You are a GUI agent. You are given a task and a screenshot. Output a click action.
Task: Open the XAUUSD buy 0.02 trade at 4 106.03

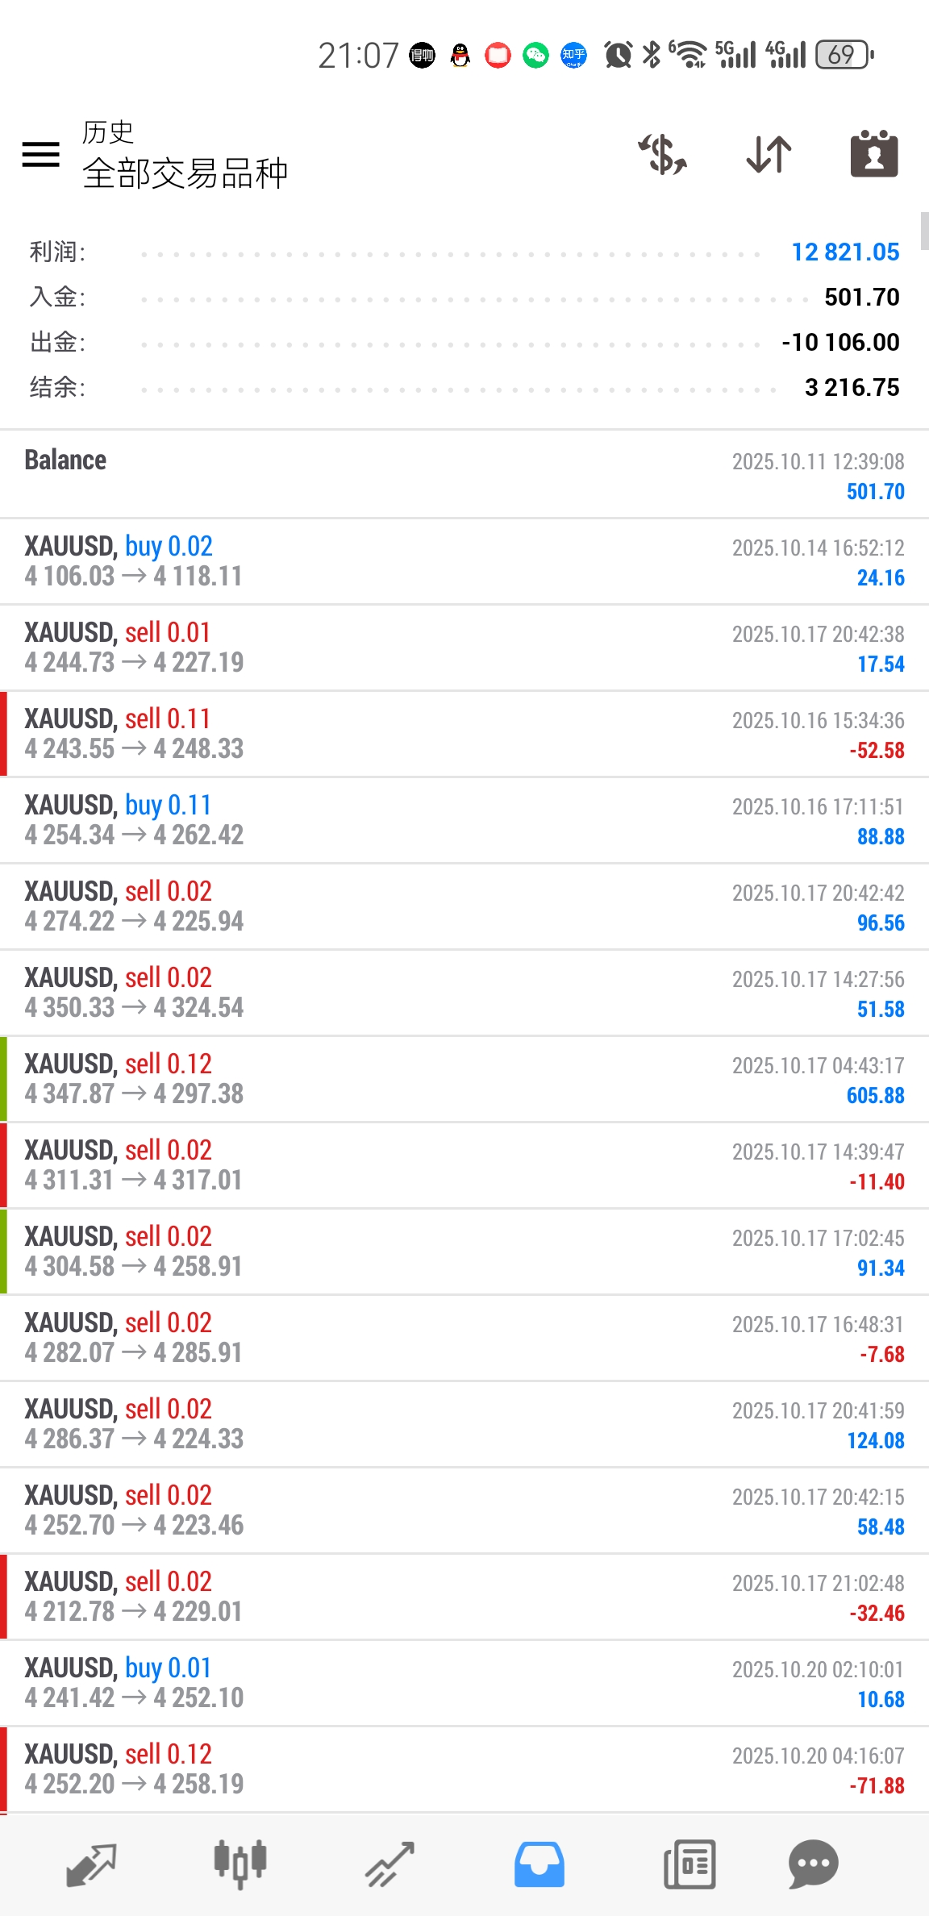pyautogui.click(x=464, y=561)
